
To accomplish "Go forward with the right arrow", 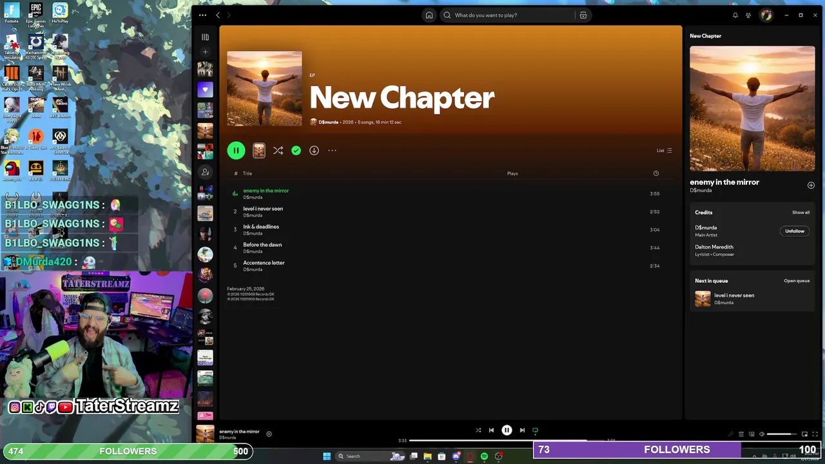I will click(228, 15).
